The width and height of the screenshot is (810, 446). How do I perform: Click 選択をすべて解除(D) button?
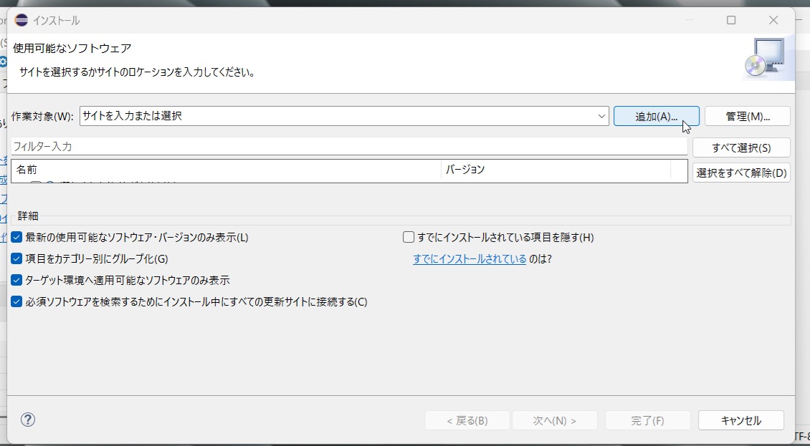coord(741,173)
